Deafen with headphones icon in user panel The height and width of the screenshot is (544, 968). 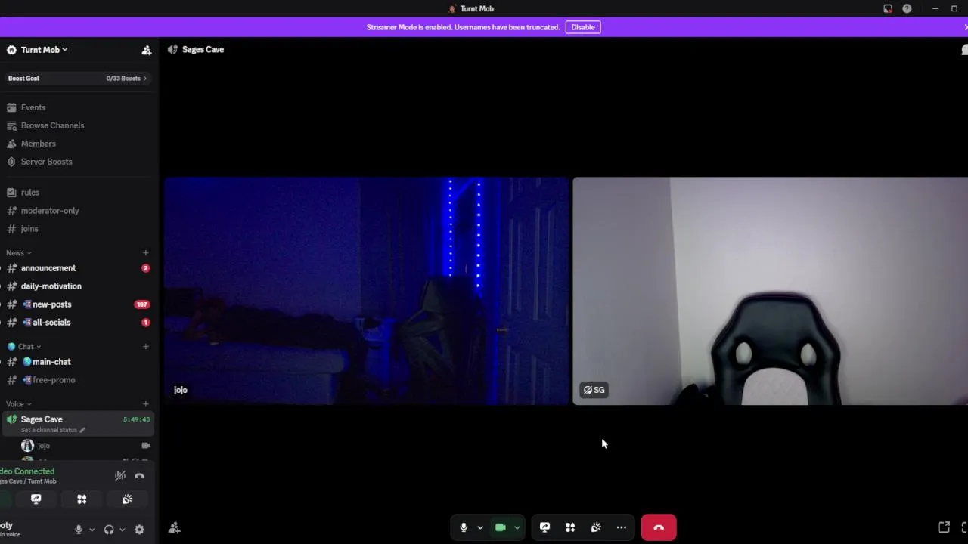(x=109, y=530)
